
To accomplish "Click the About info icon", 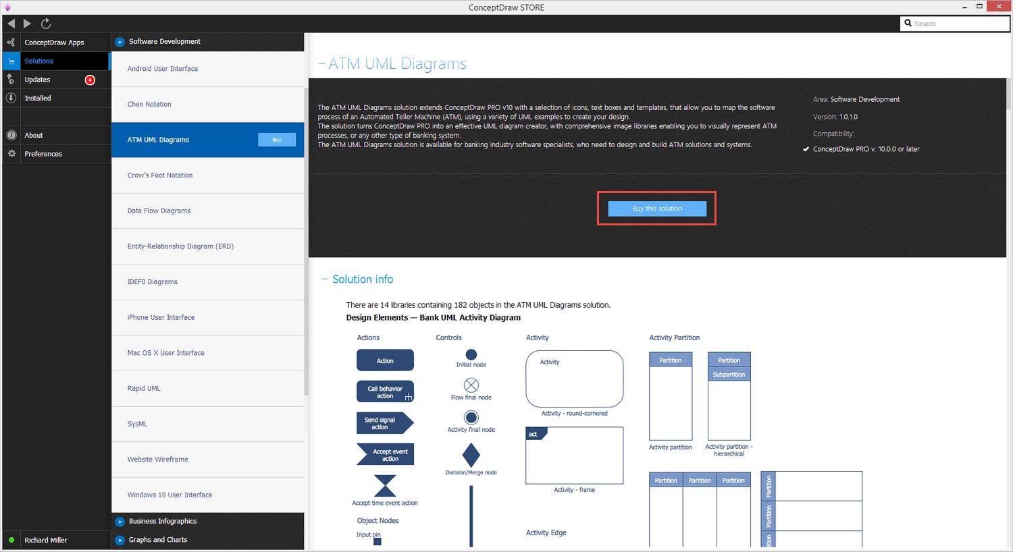I will coord(11,135).
